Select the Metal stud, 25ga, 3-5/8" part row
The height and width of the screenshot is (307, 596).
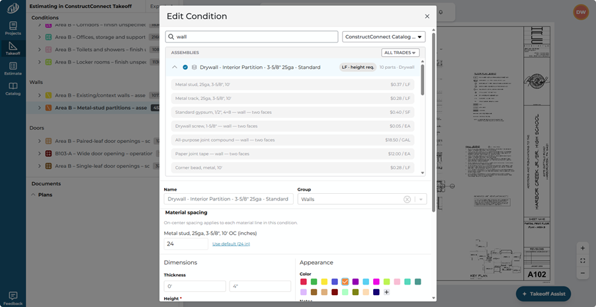pos(292,85)
